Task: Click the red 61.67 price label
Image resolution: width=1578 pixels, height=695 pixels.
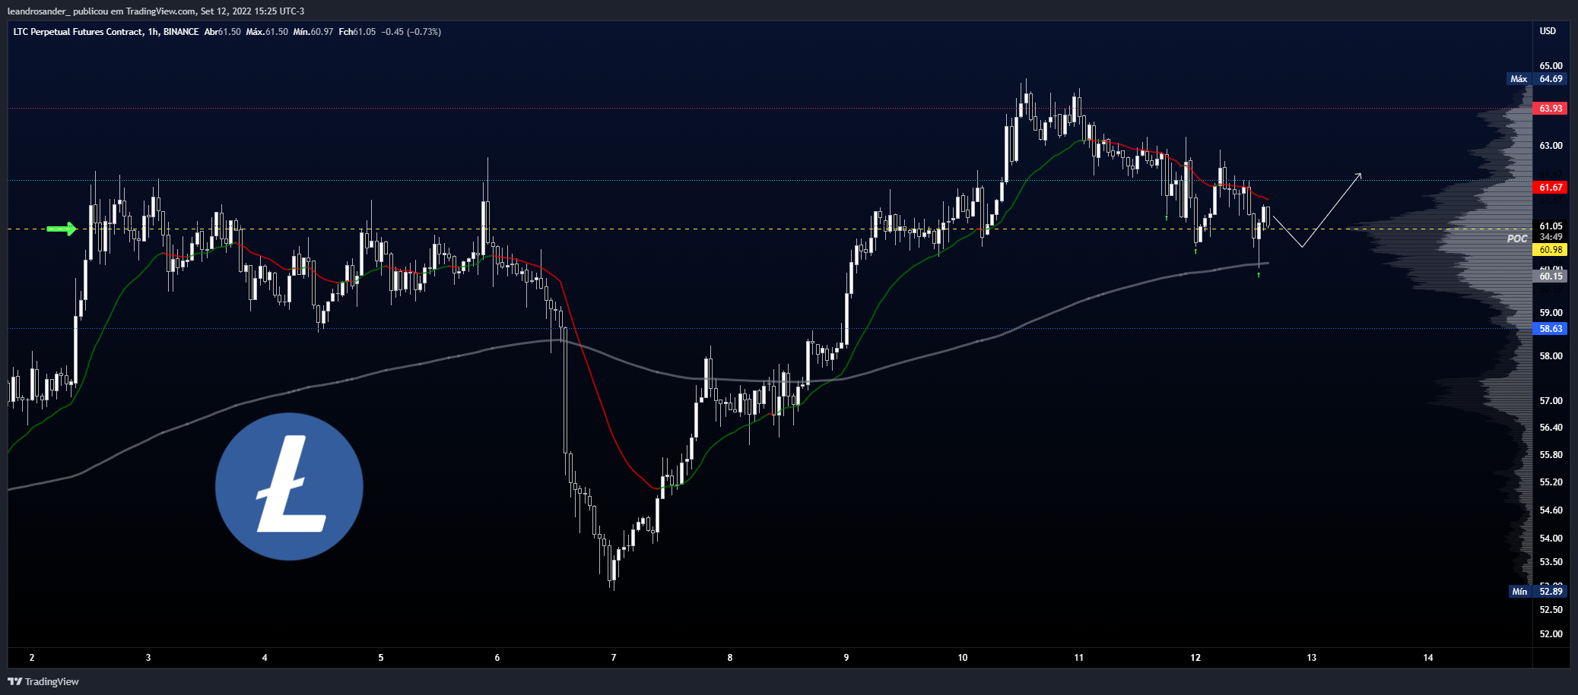Action: coord(1551,187)
